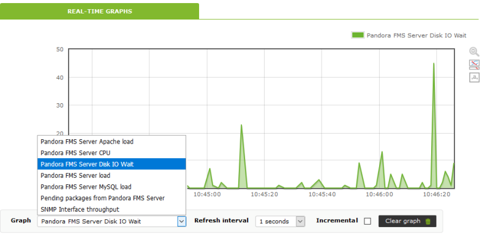Open the Graph dropdown arrow
The image size is (490, 243).
tap(181, 222)
